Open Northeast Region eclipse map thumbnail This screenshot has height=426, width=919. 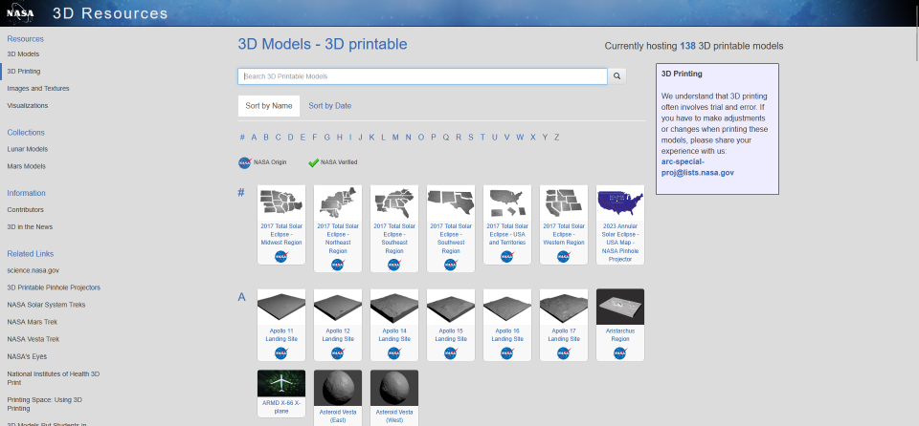pyautogui.click(x=338, y=202)
